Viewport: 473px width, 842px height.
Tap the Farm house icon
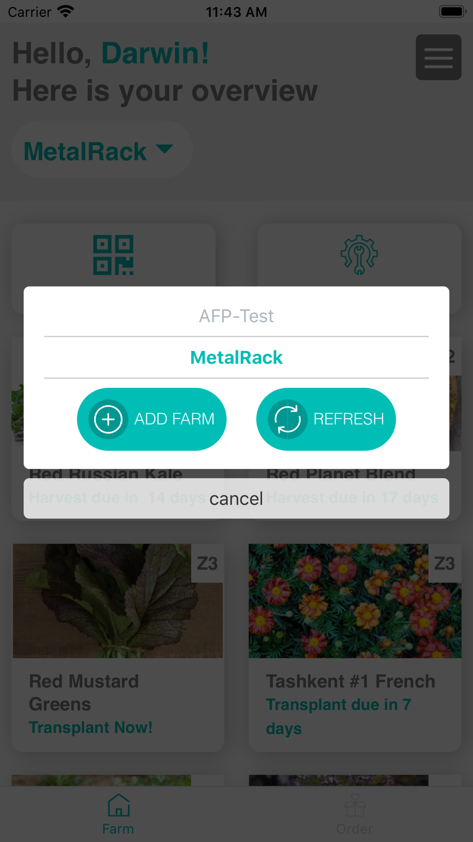118,805
